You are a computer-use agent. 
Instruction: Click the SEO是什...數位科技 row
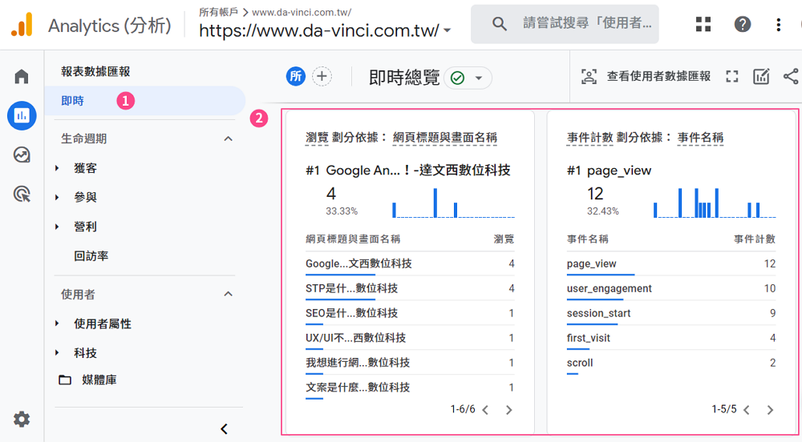[x=410, y=313]
